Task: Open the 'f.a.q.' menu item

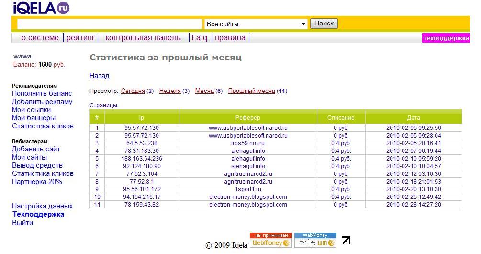Action: click(x=201, y=38)
